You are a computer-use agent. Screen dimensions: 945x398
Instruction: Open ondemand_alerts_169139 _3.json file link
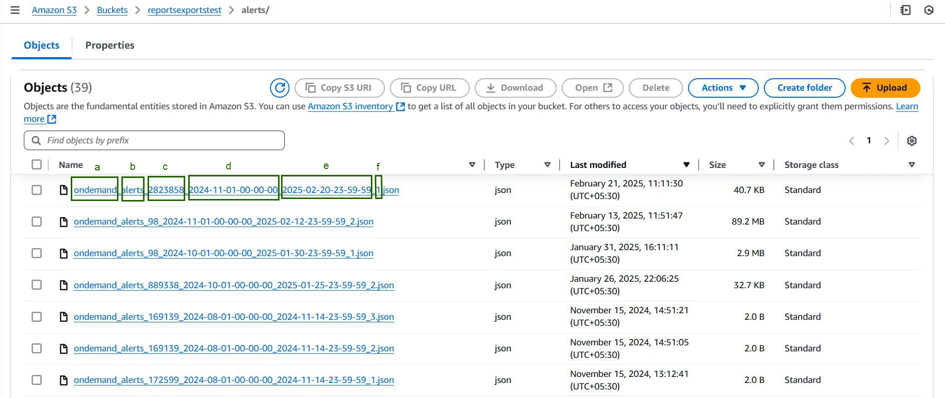click(x=234, y=317)
